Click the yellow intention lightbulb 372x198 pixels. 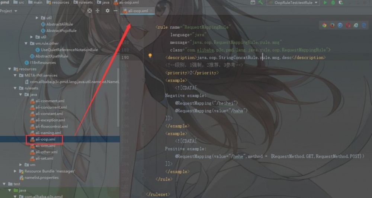[150, 56]
